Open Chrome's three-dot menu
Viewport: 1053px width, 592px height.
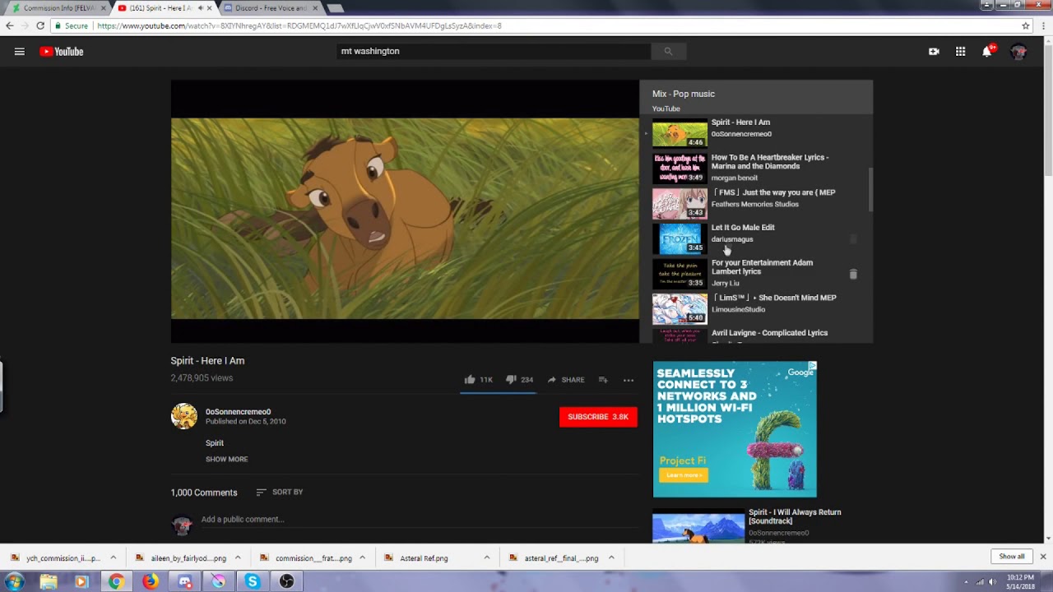(1043, 25)
